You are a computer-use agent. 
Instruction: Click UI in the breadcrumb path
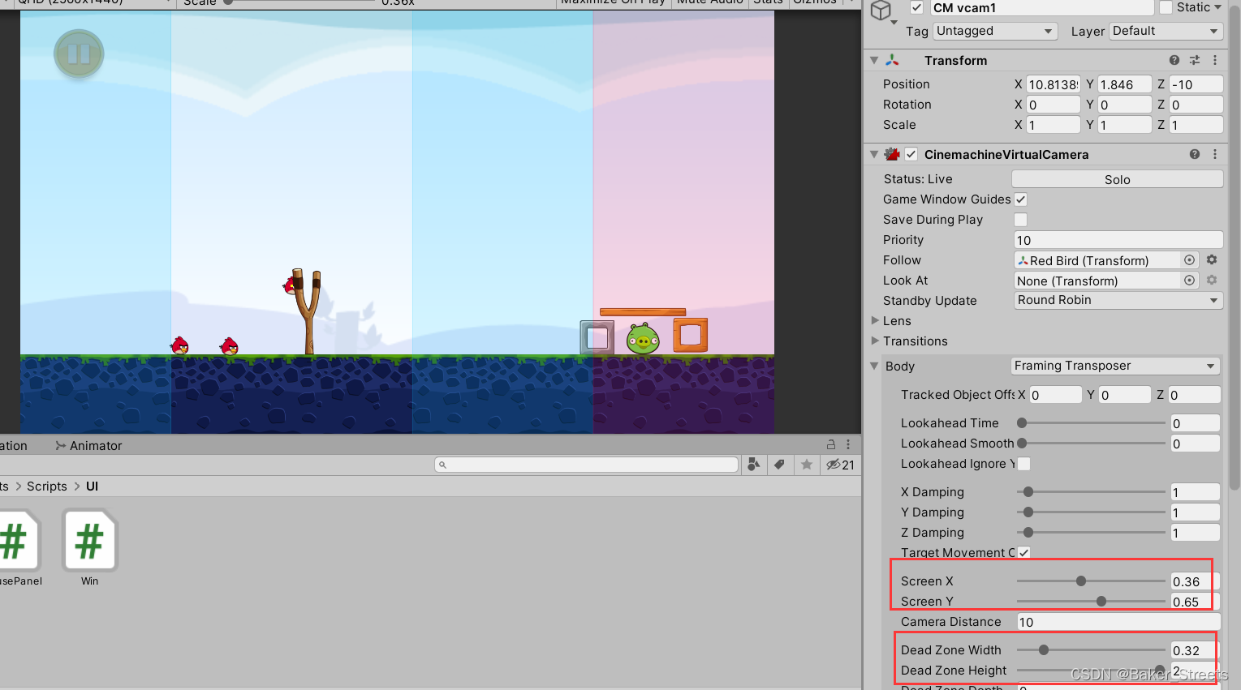(x=93, y=486)
